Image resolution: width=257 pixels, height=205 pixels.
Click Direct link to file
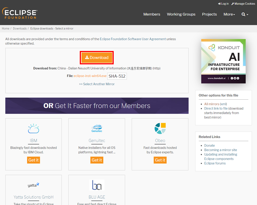(x=216, y=108)
